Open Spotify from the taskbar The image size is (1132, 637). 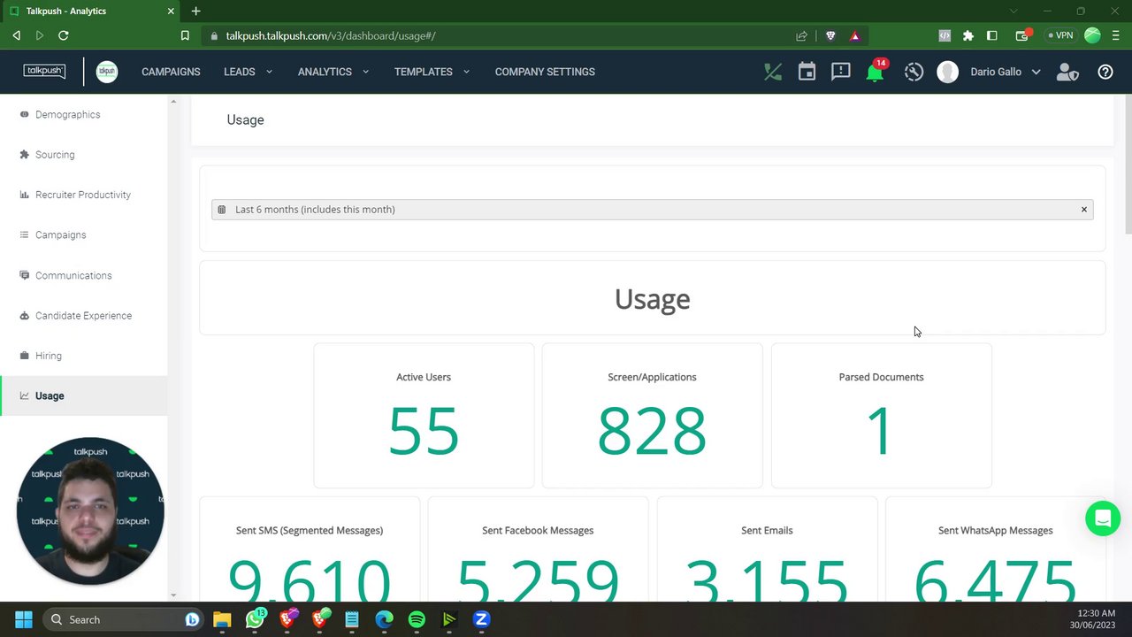point(417,619)
